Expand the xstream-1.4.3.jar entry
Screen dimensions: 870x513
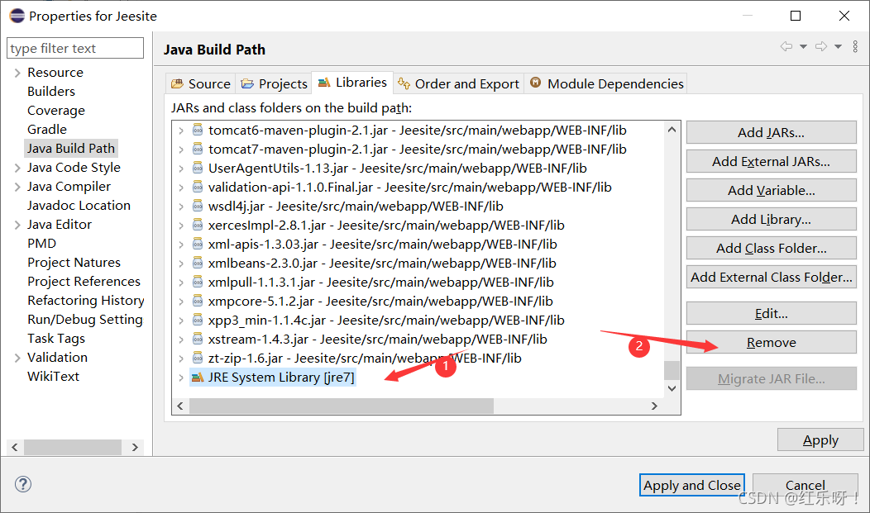(181, 340)
